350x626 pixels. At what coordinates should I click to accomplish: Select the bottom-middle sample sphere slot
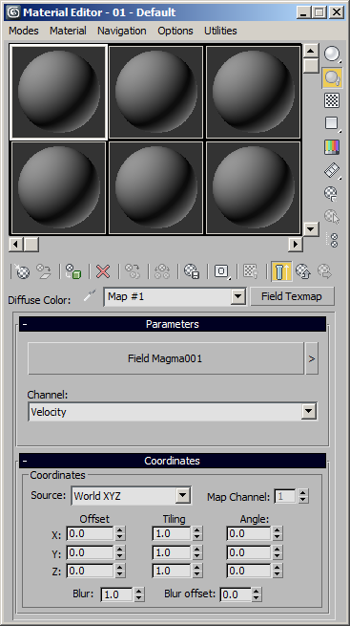tap(156, 187)
